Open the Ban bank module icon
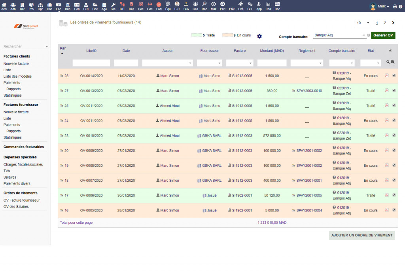 click(68, 6)
